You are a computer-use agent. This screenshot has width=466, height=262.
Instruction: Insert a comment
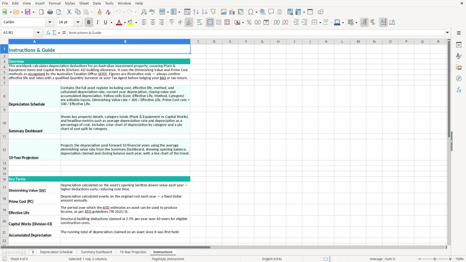pos(271,12)
